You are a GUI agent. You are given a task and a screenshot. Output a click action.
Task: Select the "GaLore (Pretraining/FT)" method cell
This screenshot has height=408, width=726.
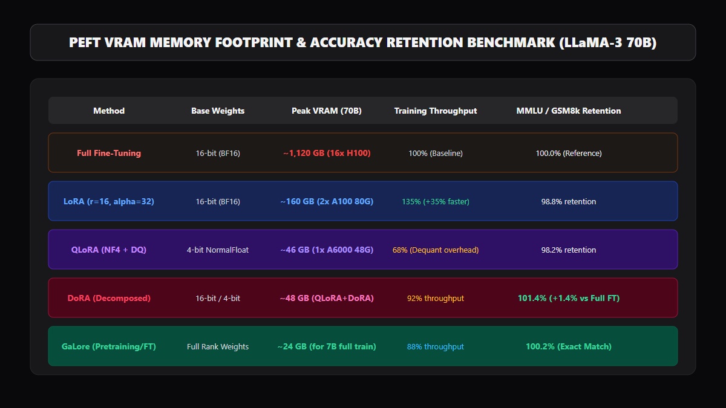tap(109, 346)
